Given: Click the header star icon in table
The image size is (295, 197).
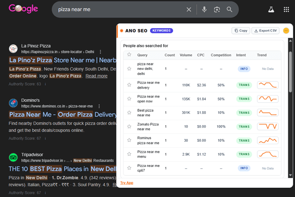Looking at the screenshot, I should pos(129,55).
